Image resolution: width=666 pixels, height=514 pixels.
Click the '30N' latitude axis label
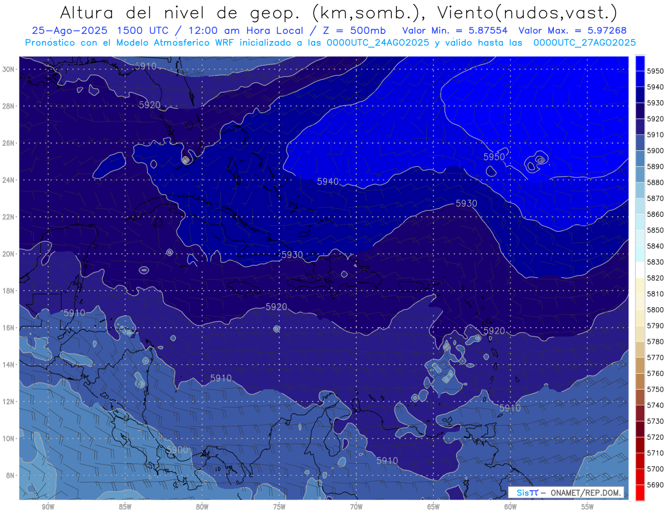pos(9,69)
